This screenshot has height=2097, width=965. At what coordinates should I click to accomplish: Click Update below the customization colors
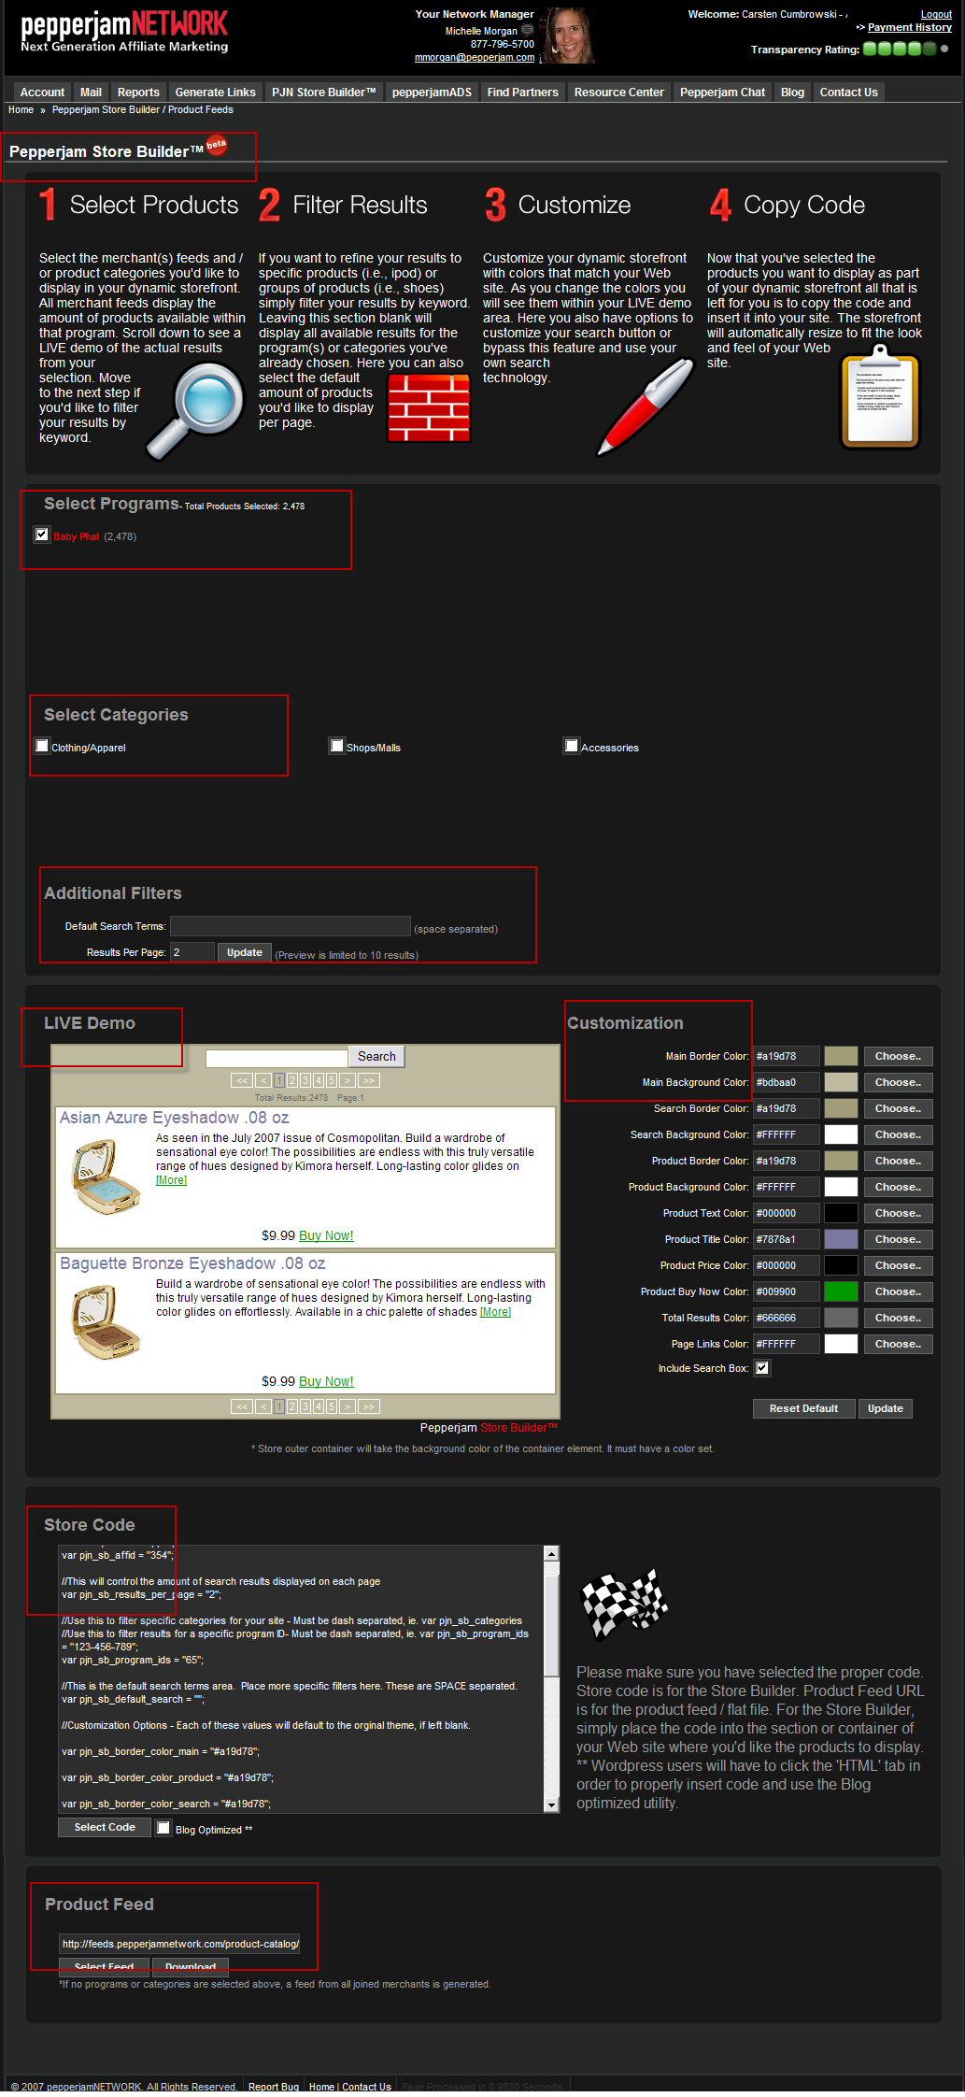(885, 1408)
